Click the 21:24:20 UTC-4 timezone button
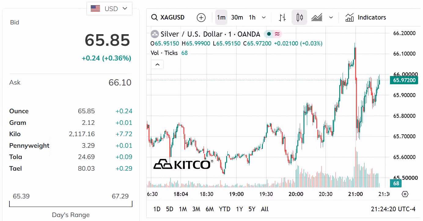423x221 pixels. click(393, 209)
